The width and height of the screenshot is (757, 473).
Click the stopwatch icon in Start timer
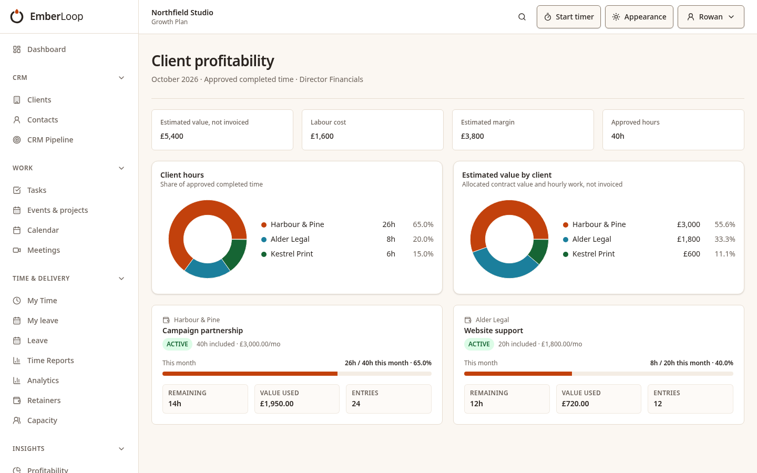(548, 17)
